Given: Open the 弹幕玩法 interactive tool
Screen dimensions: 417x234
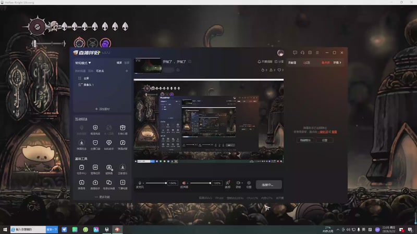Looking at the screenshot, I should click(x=81, y=145).
